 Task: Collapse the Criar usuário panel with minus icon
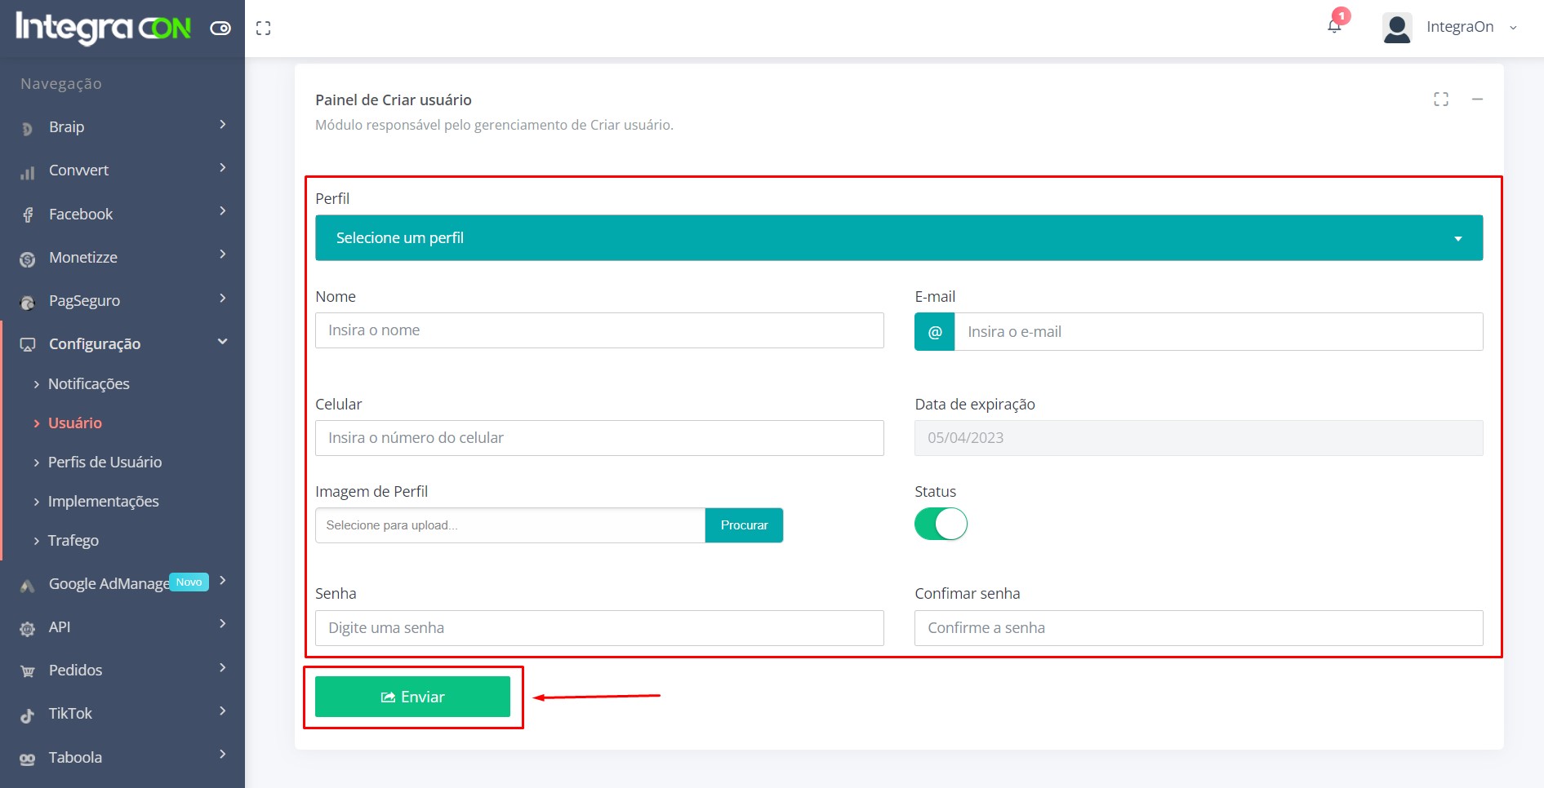click(1477, 100)
